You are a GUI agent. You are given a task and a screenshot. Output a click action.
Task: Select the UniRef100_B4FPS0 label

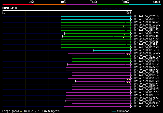click(146, 103)
